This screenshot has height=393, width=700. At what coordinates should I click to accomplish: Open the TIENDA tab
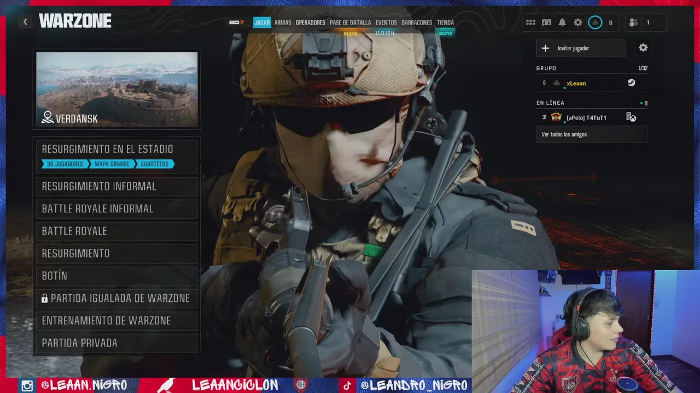[x=445, y=22]
